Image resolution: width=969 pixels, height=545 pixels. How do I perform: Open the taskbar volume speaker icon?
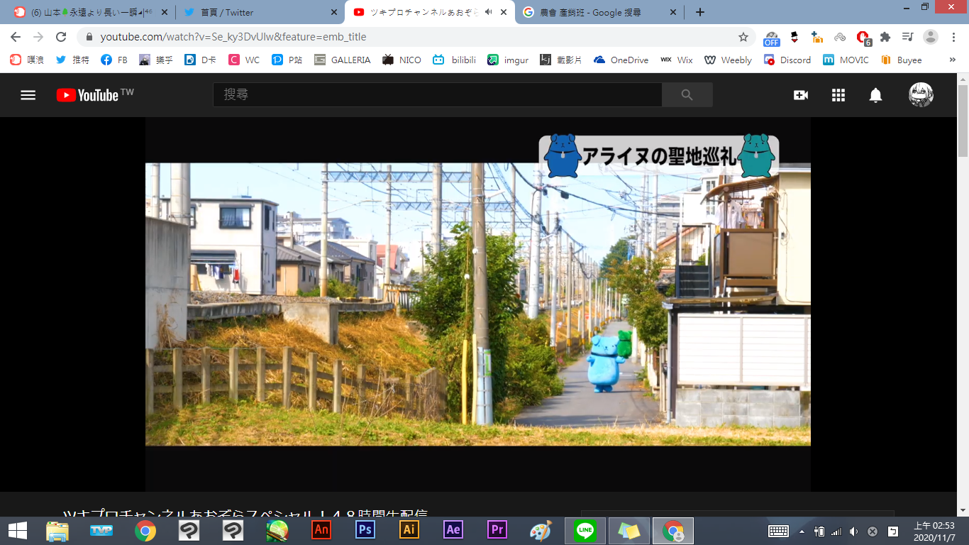point(853,531)
